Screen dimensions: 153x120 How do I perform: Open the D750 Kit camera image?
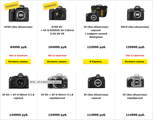pos(58,13)
